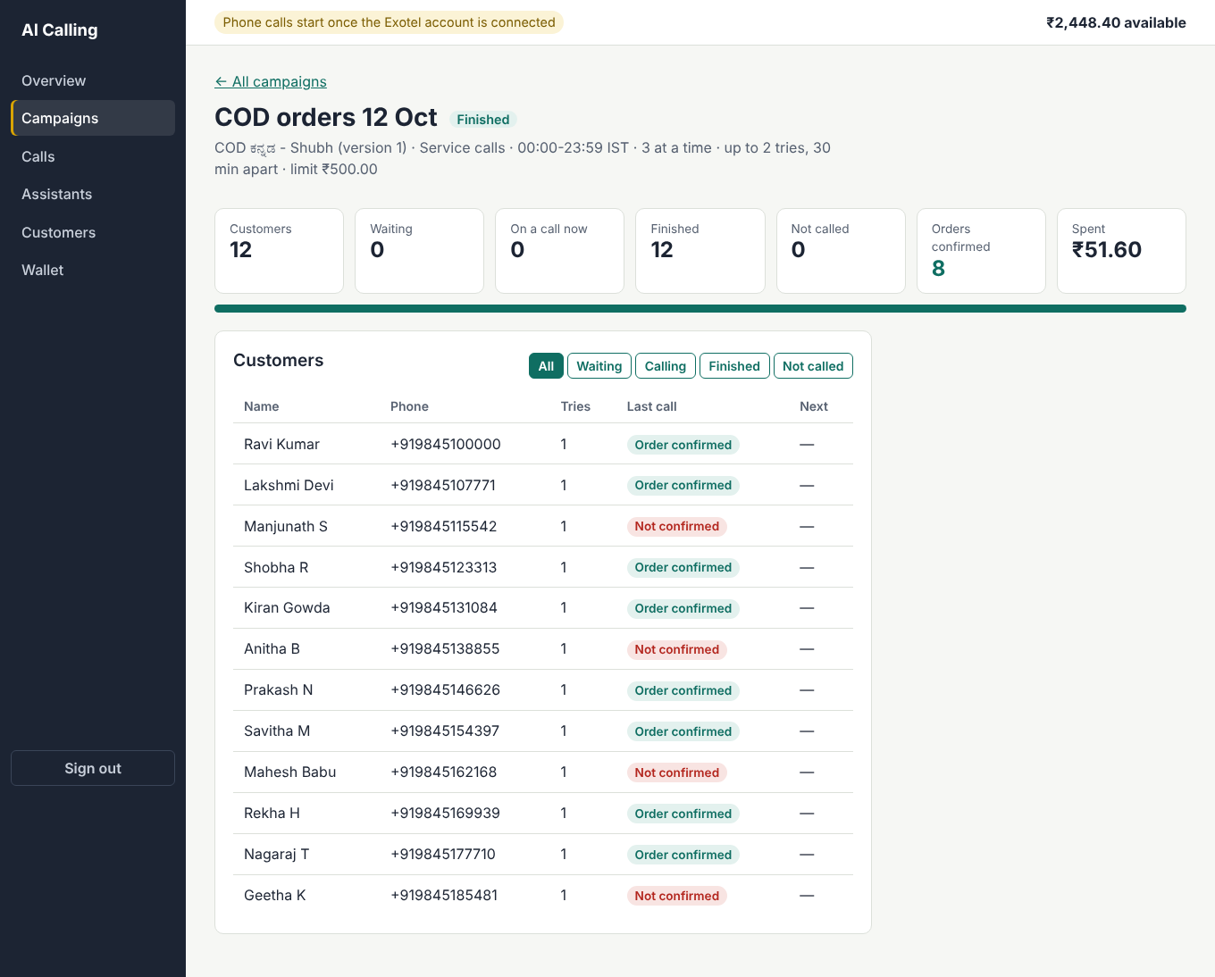Image resolution: width=1215 pixels, height=977 pixels.
Task: Select the All filter tab
Action: coord(546,366)
